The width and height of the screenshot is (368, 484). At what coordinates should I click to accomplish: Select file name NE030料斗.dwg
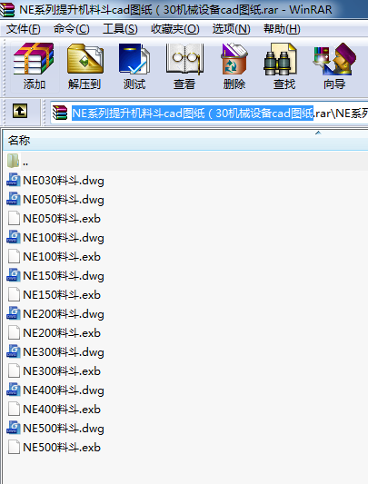(x=64, y=181)
